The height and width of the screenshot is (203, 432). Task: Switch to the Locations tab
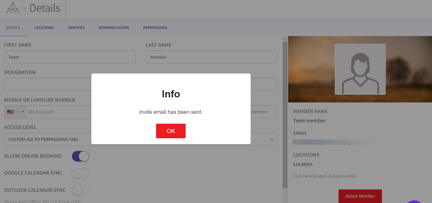point(44,28)
